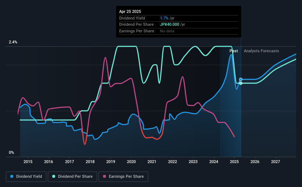This screenshot has height=187, width=302.
Task: Click the teal Dividend Per Share legend dot
Action: point(54,176)
